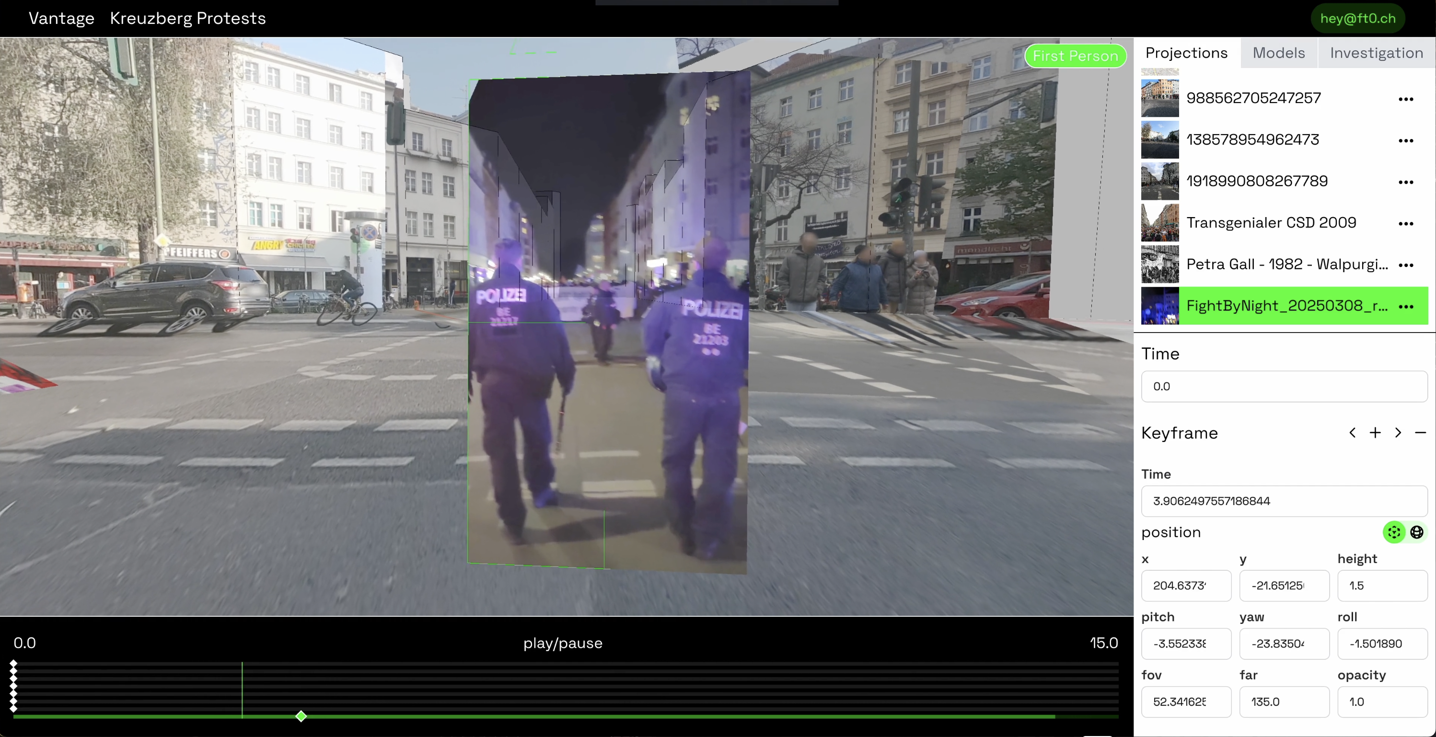Select 138578954962473 projection thumbnail
The width and height of the screenshot is (1436, 737).
click(1159, 140)
